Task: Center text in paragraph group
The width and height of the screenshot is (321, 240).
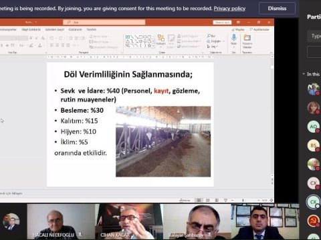Action: 58,45
